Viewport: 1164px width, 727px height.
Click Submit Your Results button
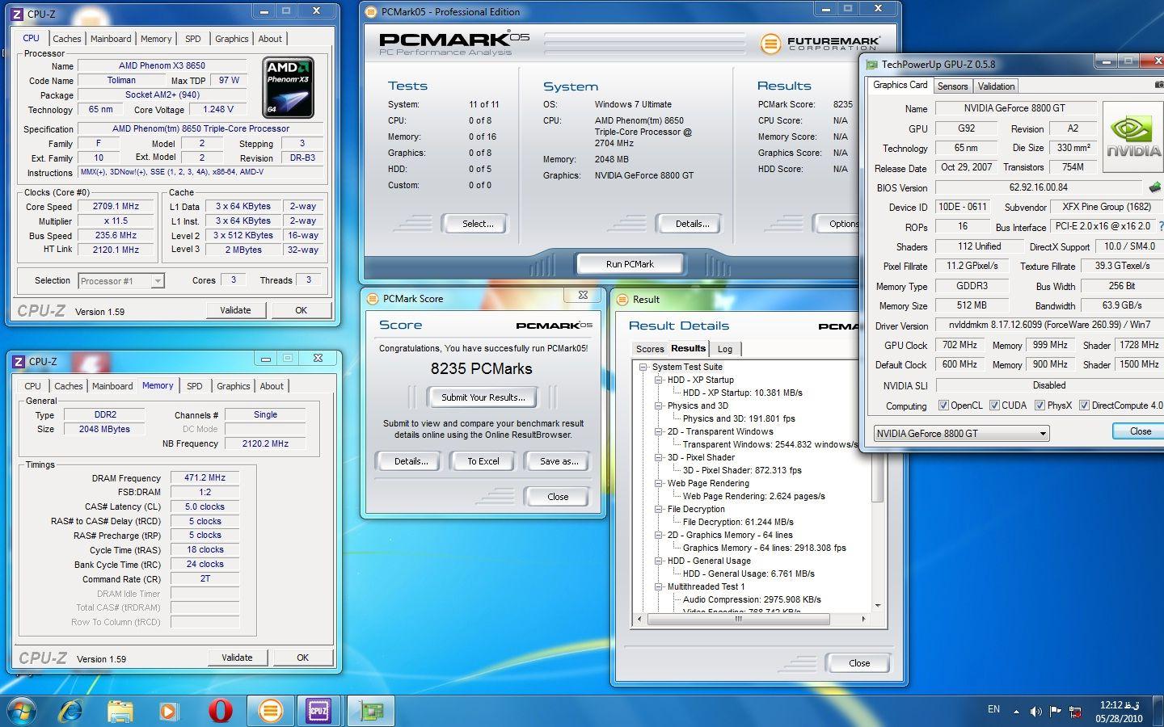pyautogui.click(x=483, y=397)
